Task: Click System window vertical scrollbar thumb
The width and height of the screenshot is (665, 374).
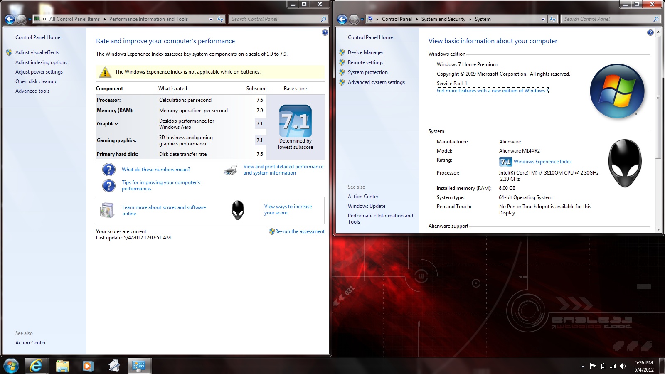Action: point(658,97)
